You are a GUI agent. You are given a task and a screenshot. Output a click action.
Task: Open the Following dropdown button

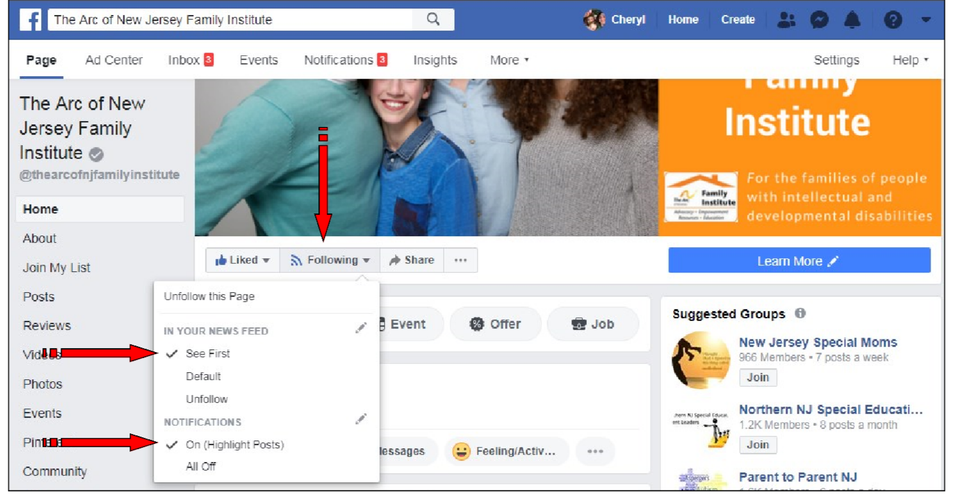click(330, 260)
